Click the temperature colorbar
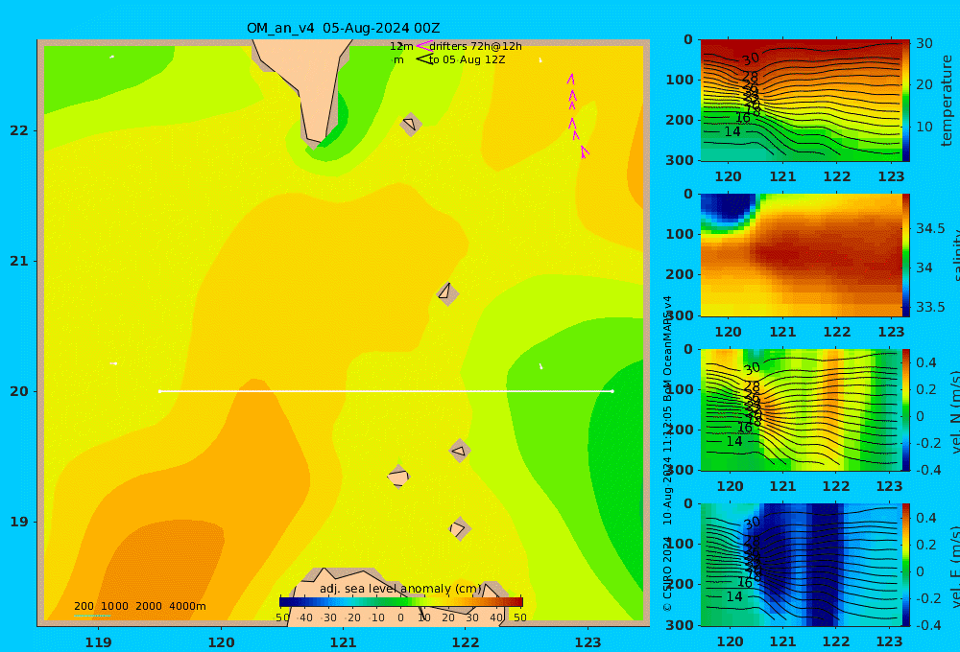This screenshot has width=960, height=652. pos(906,101)
